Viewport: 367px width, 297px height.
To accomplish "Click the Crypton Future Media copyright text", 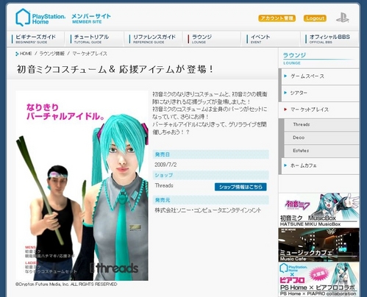I will (x=66, y=285).
